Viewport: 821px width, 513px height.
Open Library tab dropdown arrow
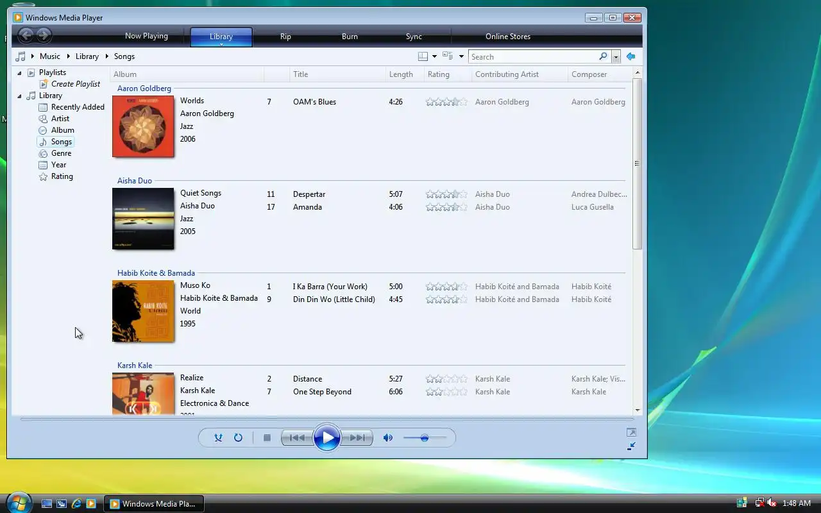pyautogui.click(x=221, y=44)
